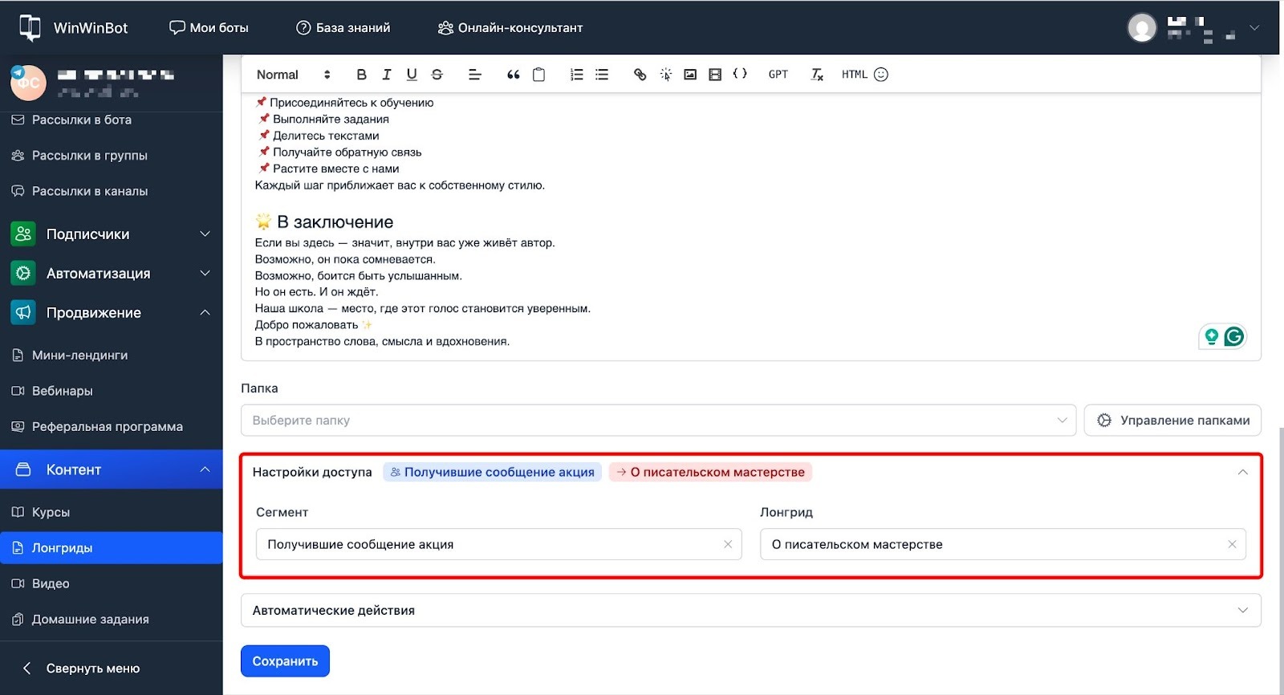
Task: Open the GPT text generation tool
Action: [778, 75]
